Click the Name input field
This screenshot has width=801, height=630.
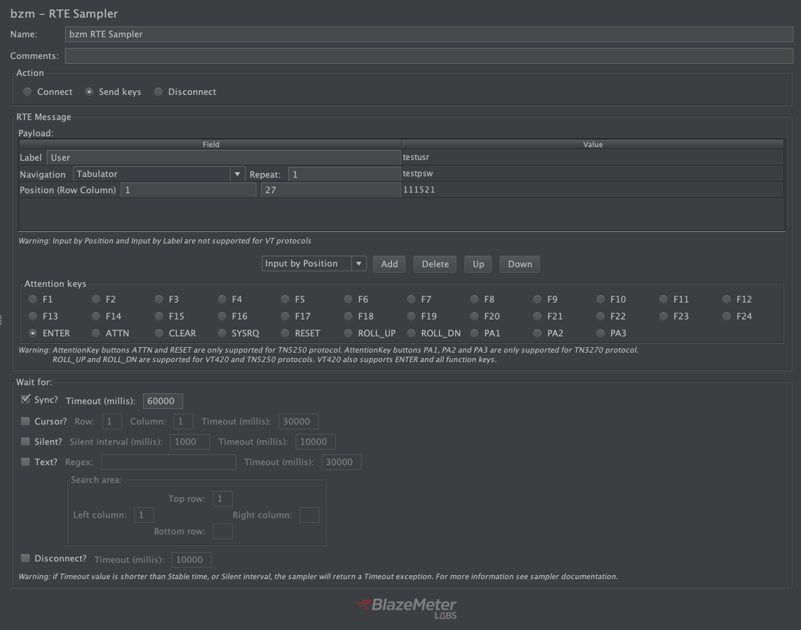429,34
